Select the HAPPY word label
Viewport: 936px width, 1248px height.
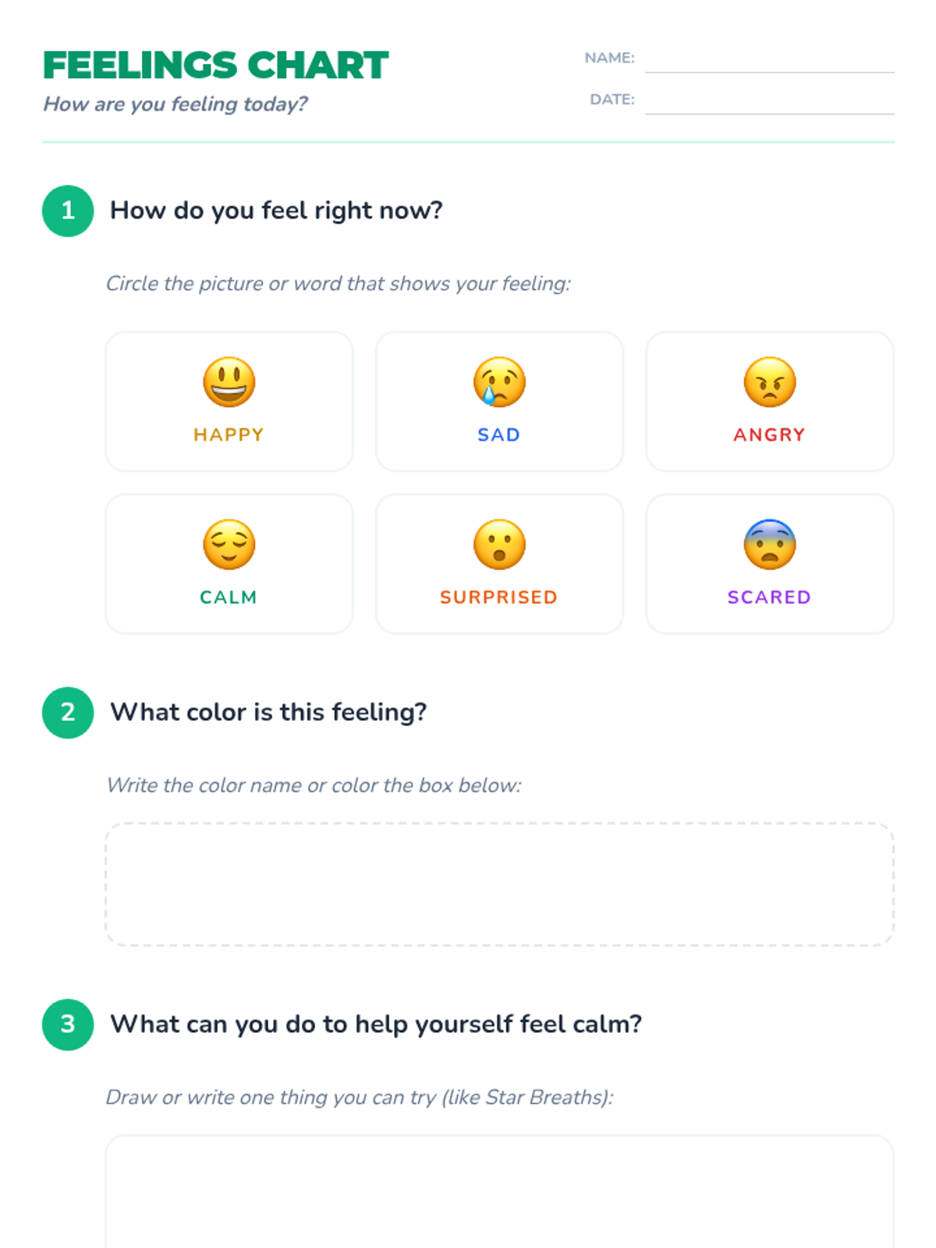[x=229, y=434]
